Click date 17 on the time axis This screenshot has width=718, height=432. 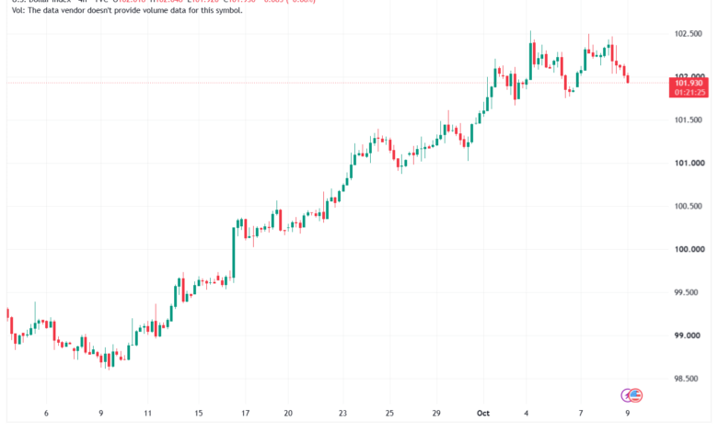(246, 414)
